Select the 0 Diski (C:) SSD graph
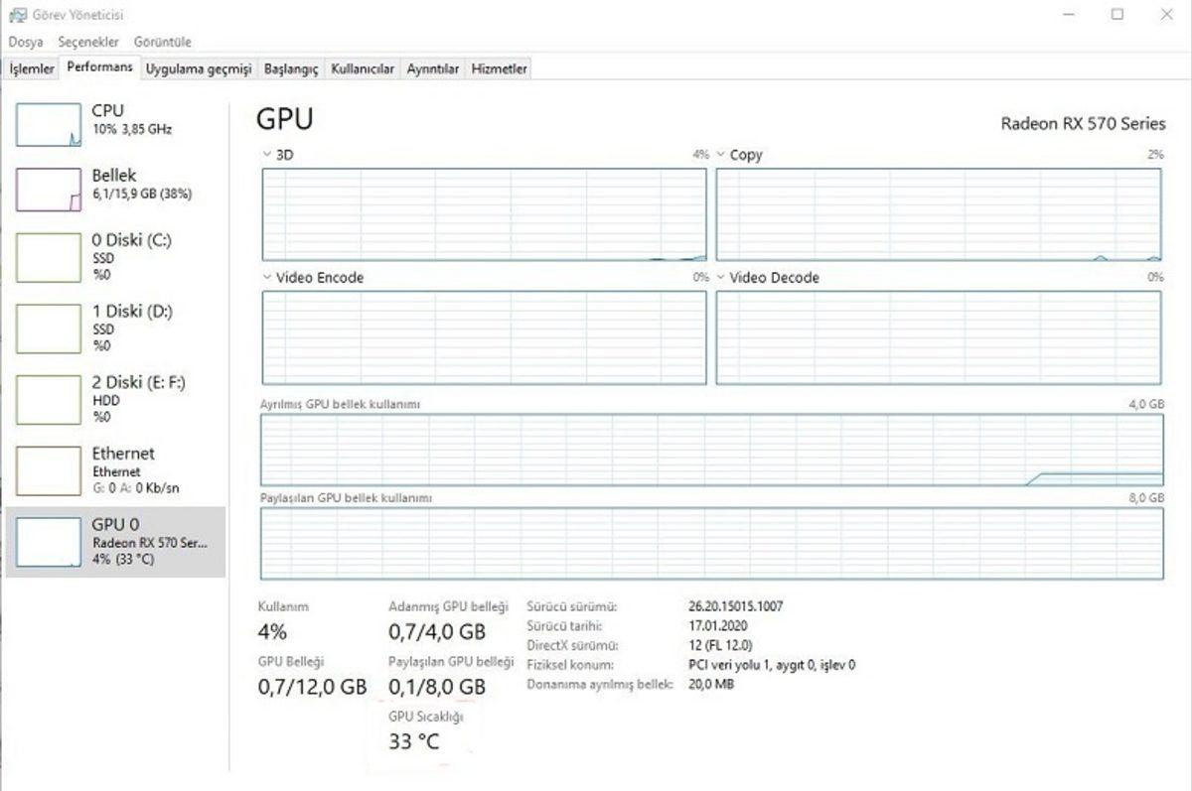Screen dimensions: 1192x791 [48, 256]
